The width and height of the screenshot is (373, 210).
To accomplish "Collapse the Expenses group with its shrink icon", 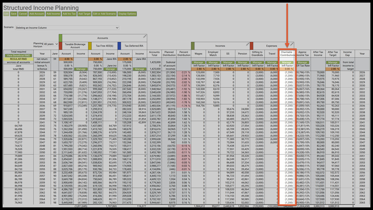I will click(292, 44).
